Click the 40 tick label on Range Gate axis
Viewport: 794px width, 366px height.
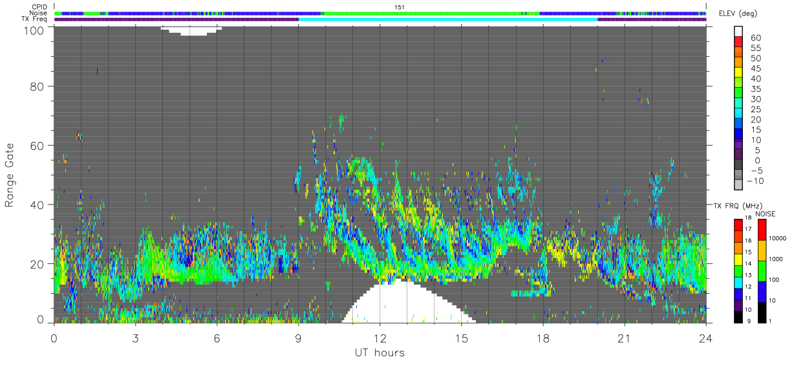[38, 205]
